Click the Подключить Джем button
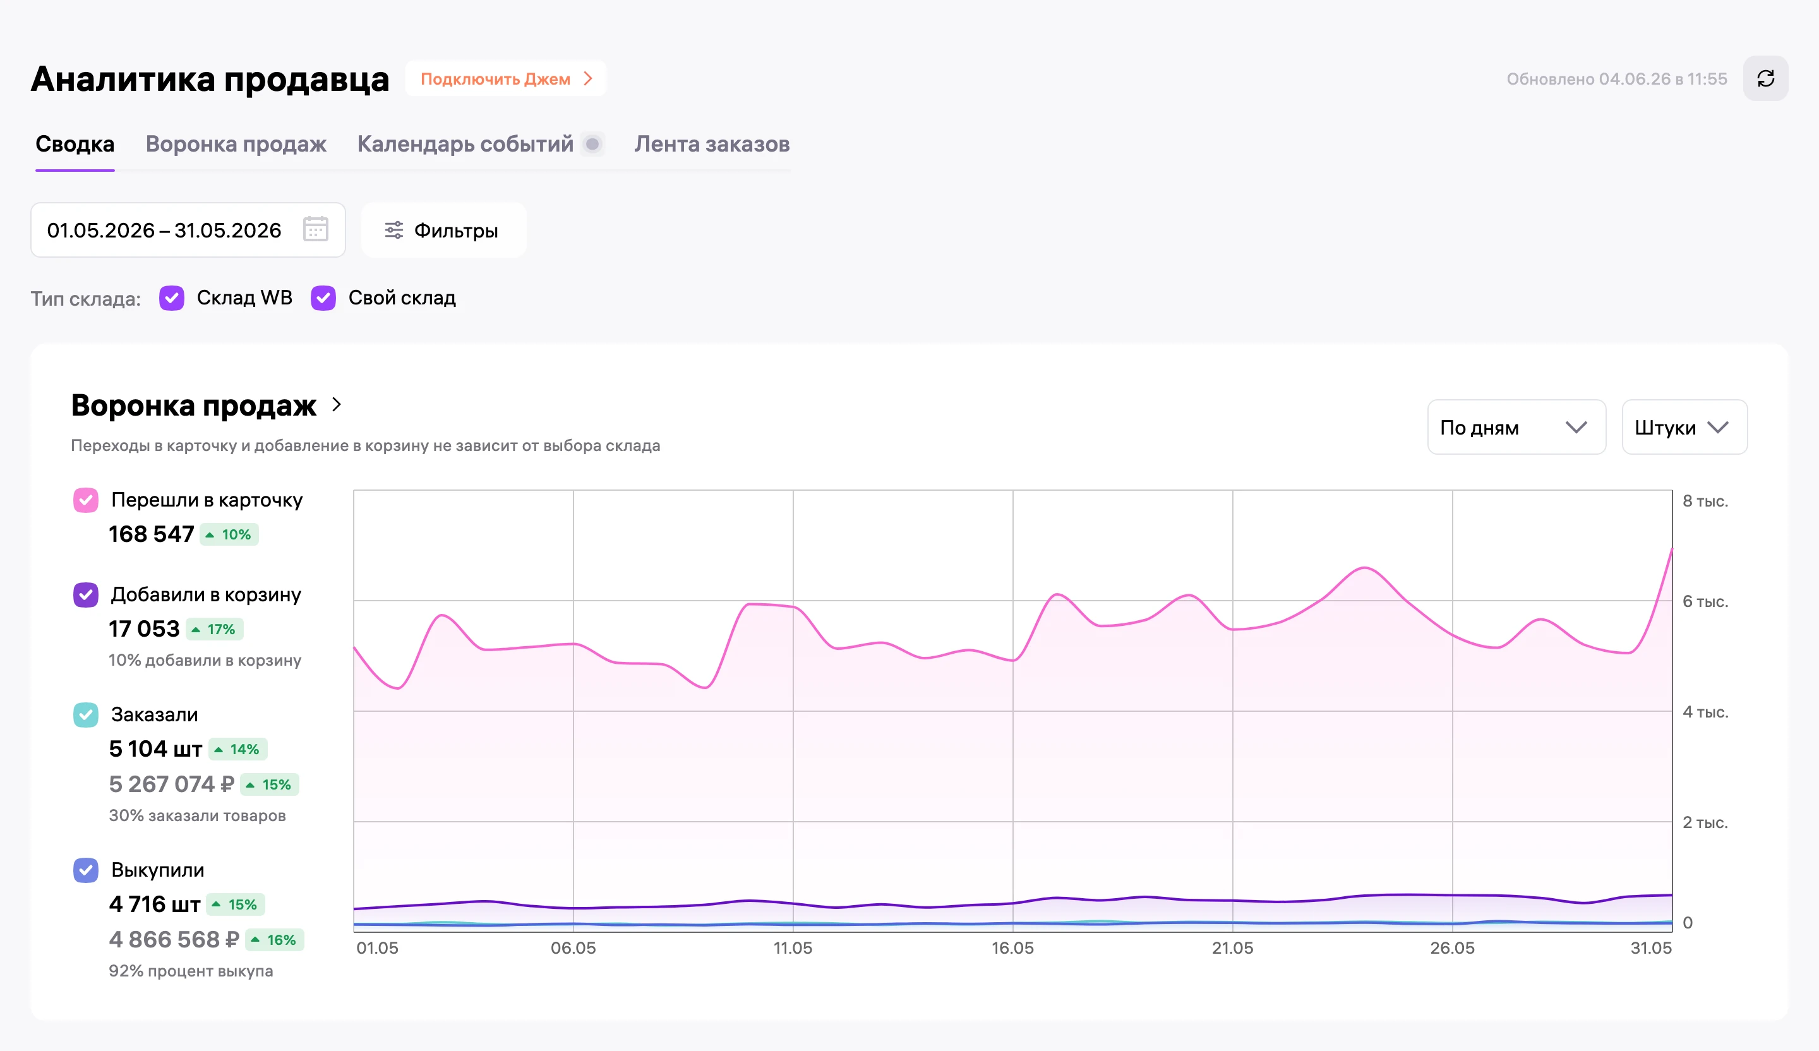1819x1051 pixels. pos(506,79)
